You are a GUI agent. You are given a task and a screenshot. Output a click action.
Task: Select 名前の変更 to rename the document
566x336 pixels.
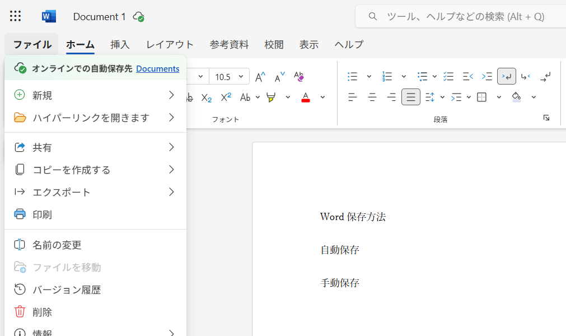click(x=95, y=245)
